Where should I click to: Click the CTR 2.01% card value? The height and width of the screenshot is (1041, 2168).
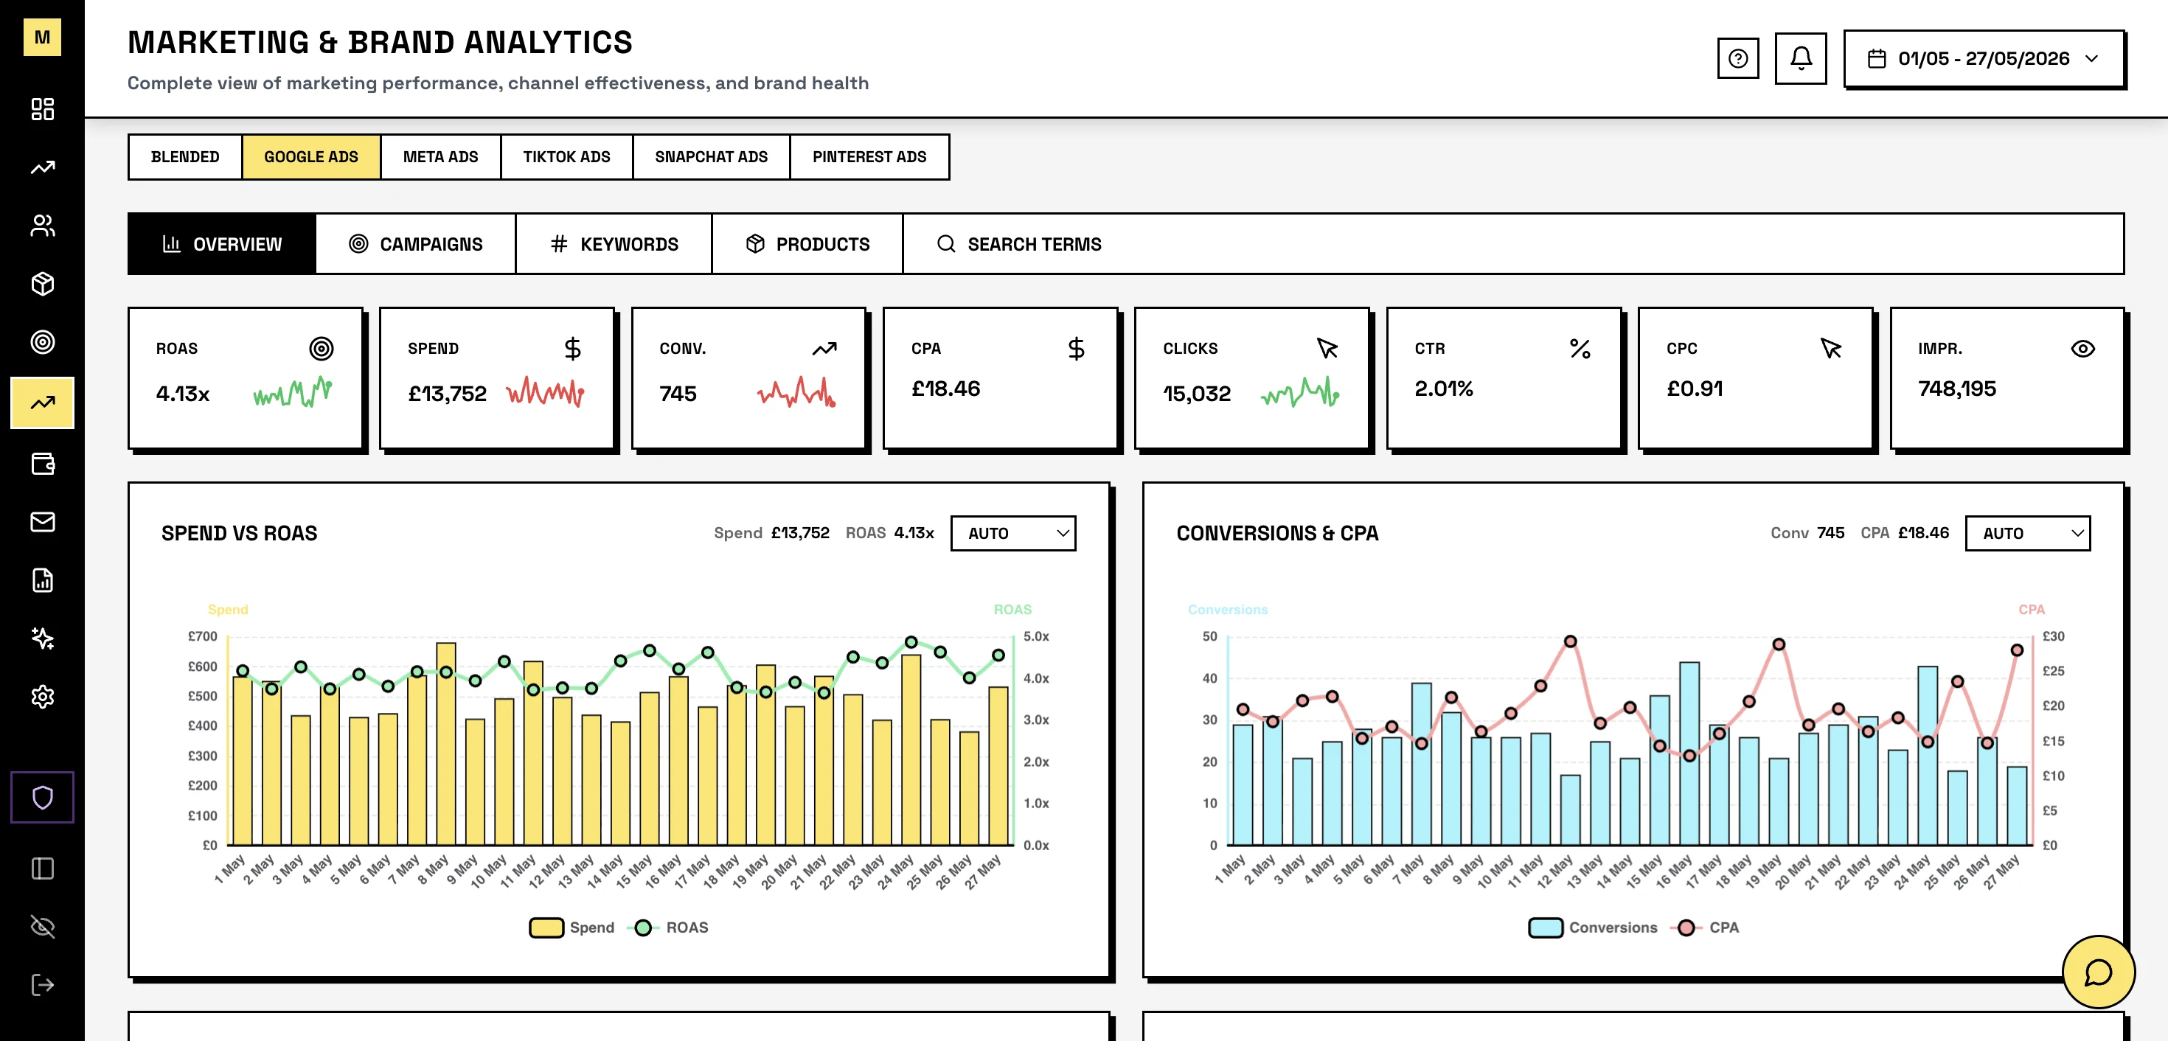1443,388
